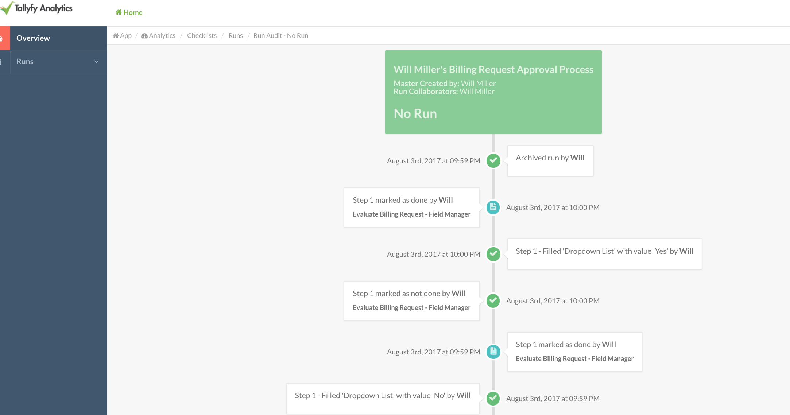Click the bottom checkmark icon near the 'No' value event
Image resolution: width=790 pixels, height=415 pixels.
tap(493, 399)
